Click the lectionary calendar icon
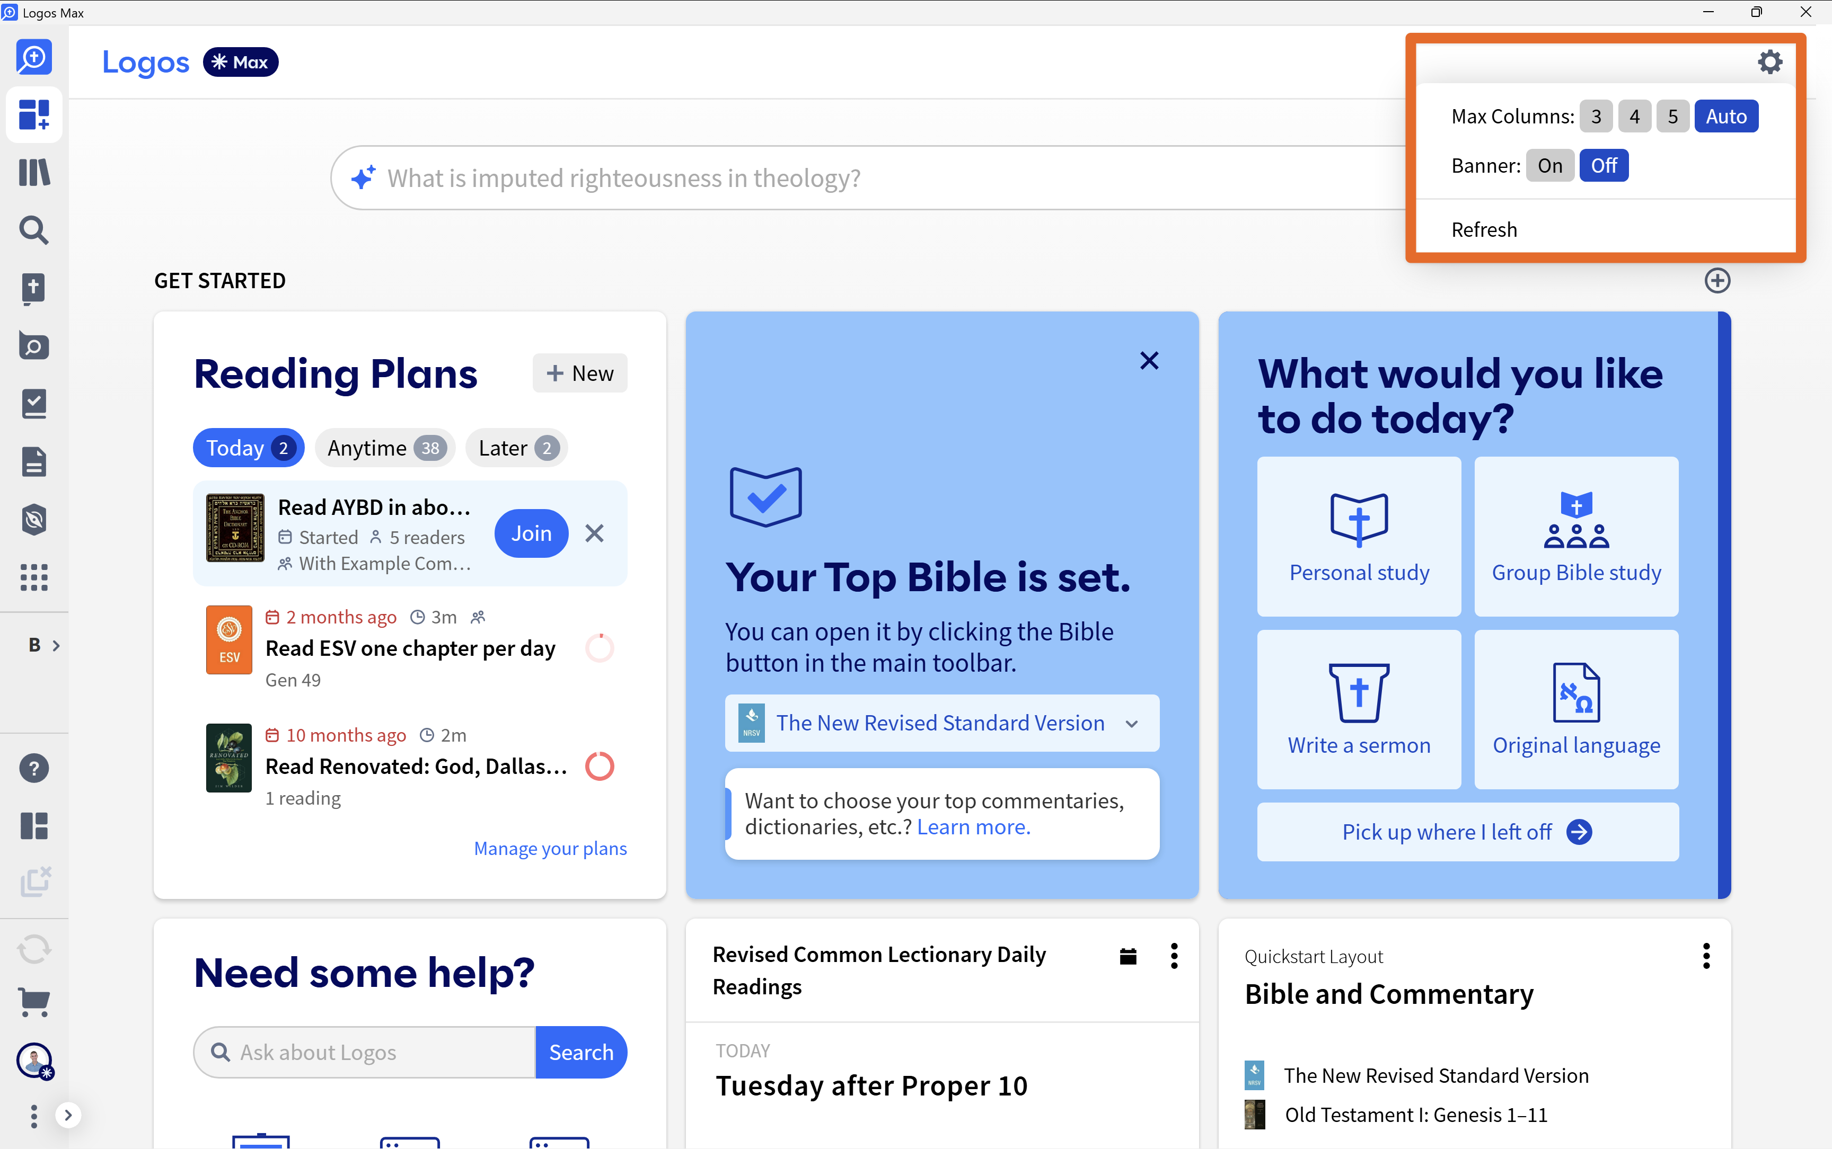This screenshot has height=1149, width=1832. [x=1128, y=956]
